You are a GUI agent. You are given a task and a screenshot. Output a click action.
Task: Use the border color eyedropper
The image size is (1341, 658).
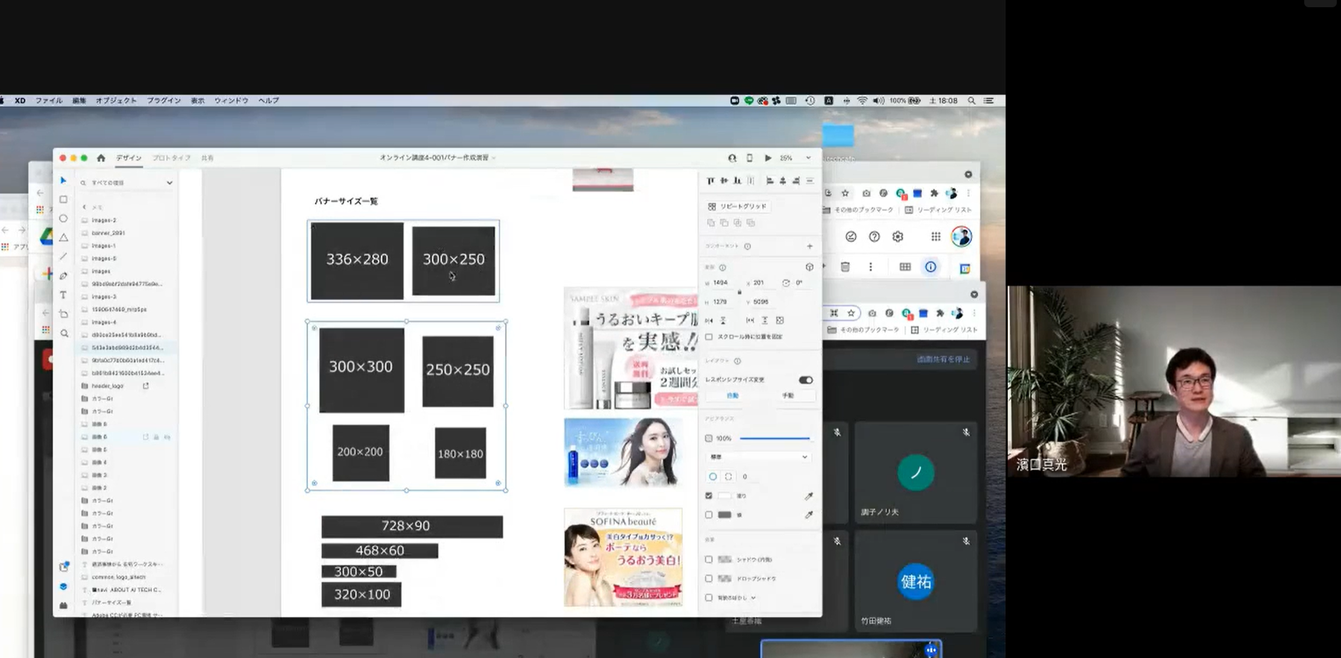809,515
